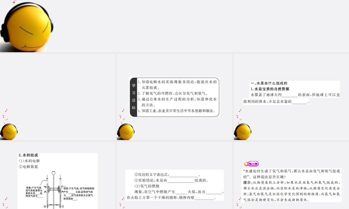This screenshot has height=209, width=349.
Task: Open the 学习目标 learning objectives slide
Action: [174, 97]
